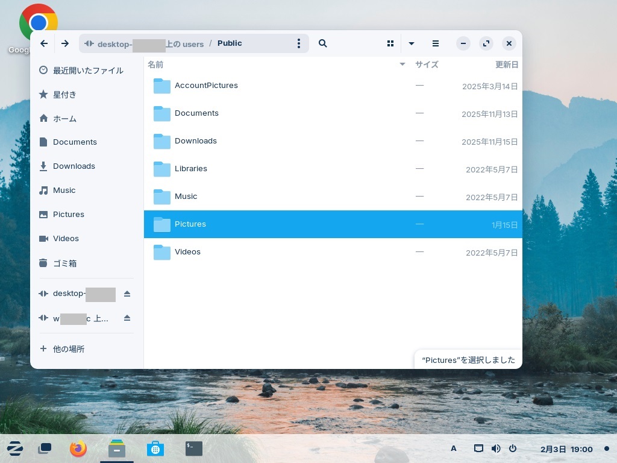Eject the second network share
The image size is (617, 463).
pos(127,318)
